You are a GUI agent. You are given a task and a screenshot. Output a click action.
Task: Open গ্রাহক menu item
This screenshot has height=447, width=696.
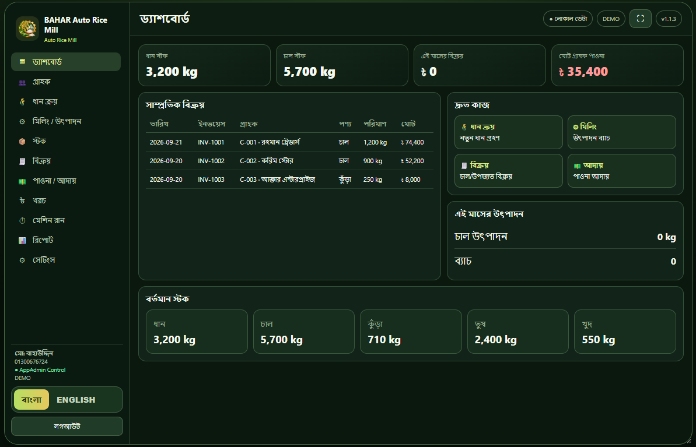(66, 82)
